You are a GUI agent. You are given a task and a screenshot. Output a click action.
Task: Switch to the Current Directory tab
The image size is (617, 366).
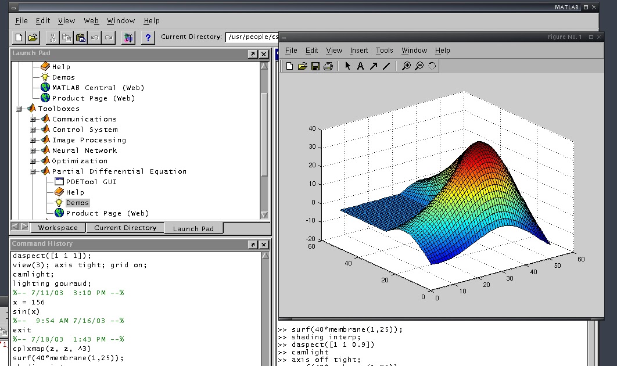tap(125, 228)
